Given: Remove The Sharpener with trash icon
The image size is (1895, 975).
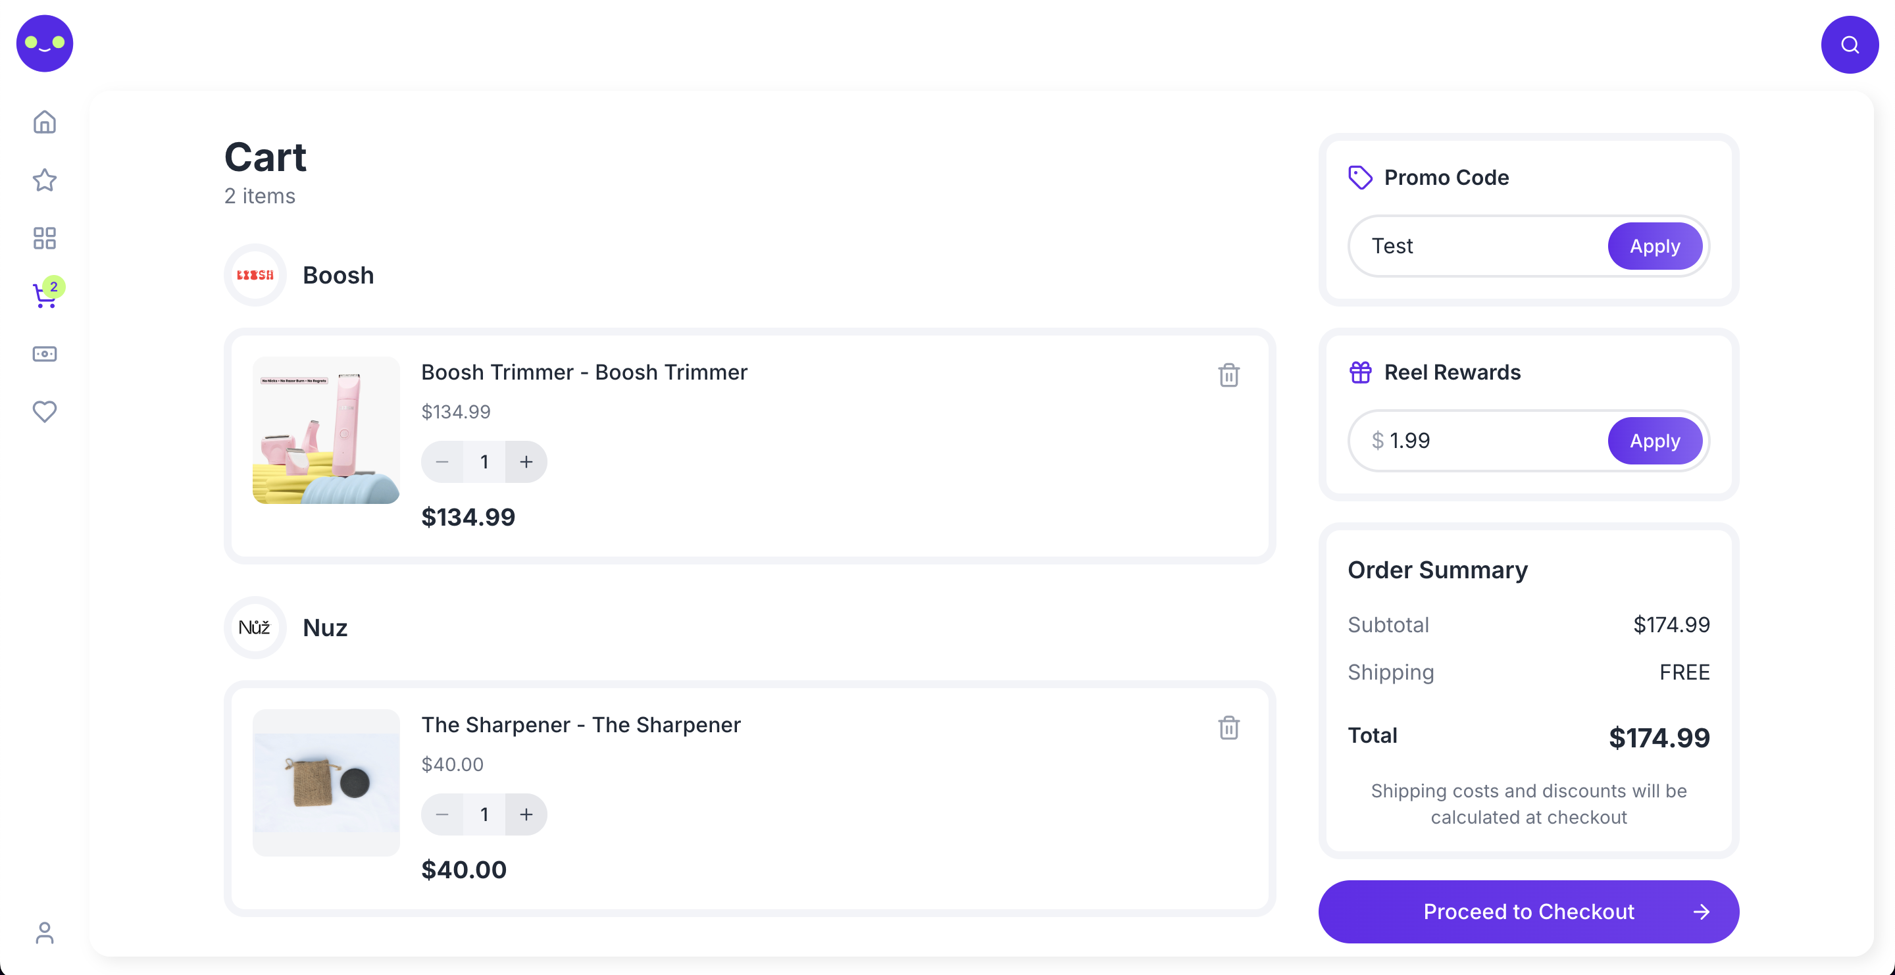Looking at the screenshot, I should coord(1228,728).
